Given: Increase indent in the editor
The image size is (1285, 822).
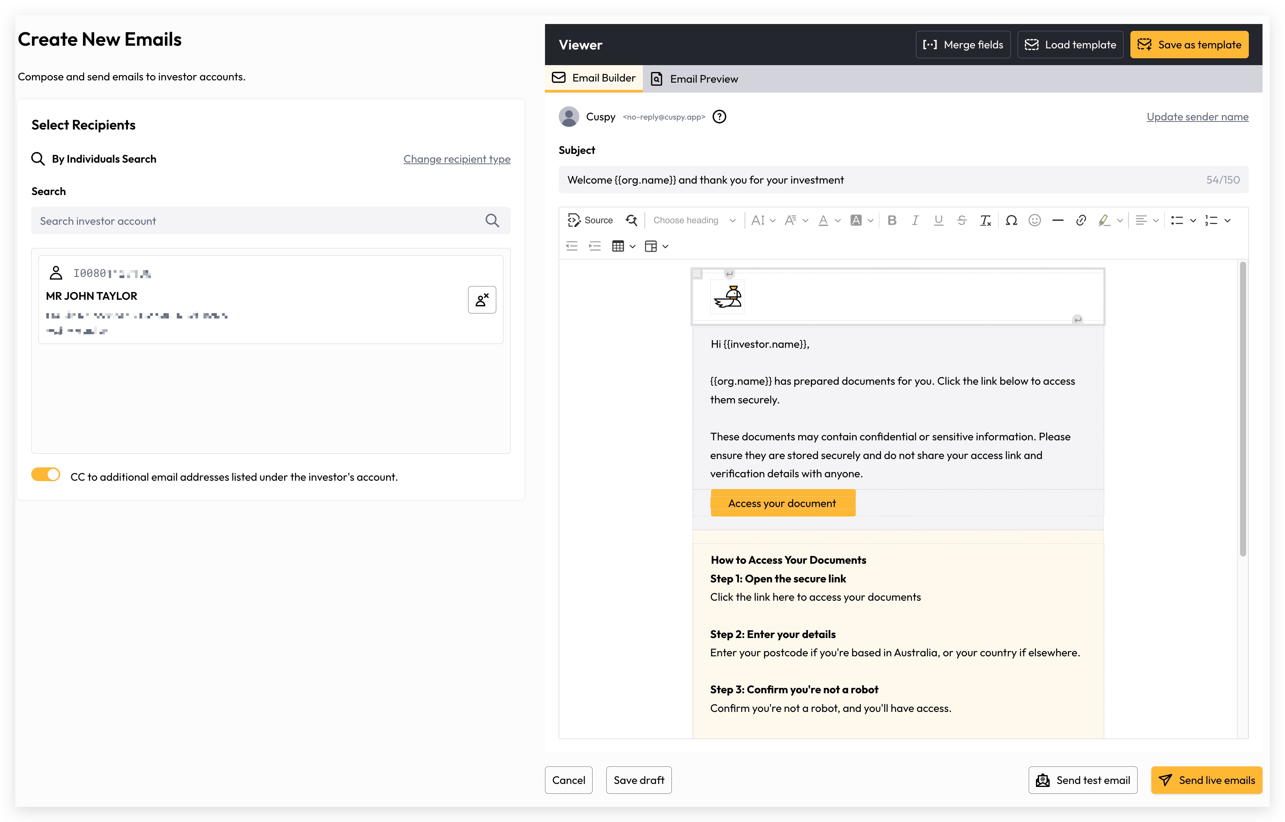Looking at the screenshot, I should coord(595,246).
